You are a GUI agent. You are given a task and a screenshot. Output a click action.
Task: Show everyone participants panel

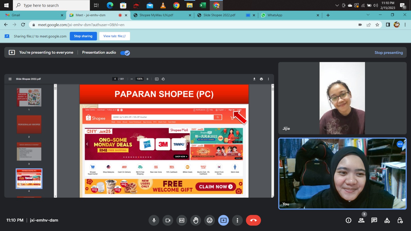coord(361,220)
